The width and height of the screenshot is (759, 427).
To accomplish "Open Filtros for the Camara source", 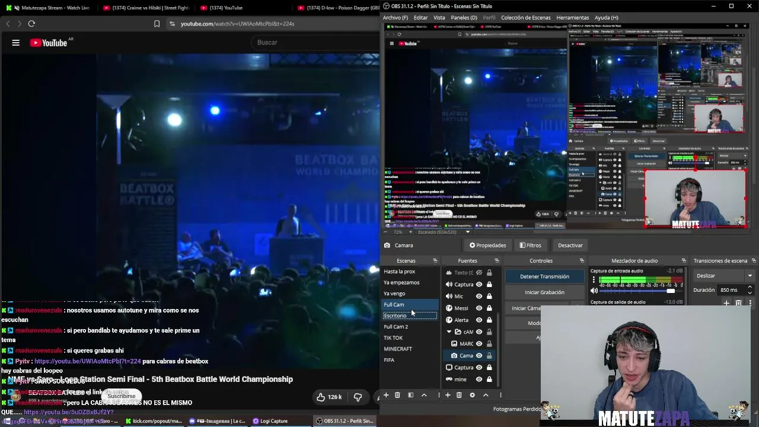I will tap(530, 246).
